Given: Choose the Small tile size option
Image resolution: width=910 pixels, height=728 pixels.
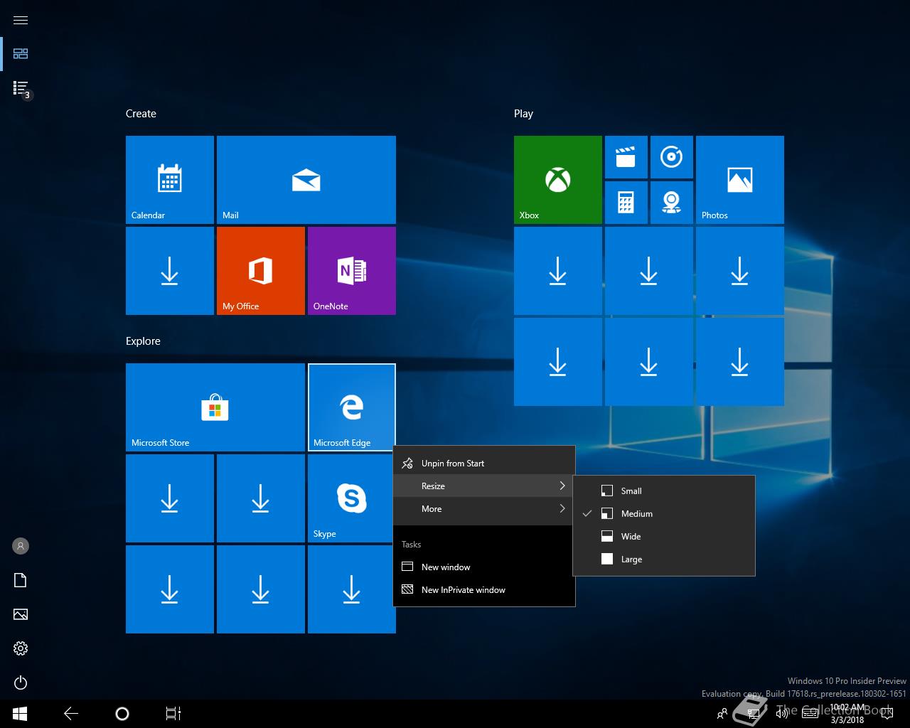Looking at the screenshot, I should click(x=664, y=491).
